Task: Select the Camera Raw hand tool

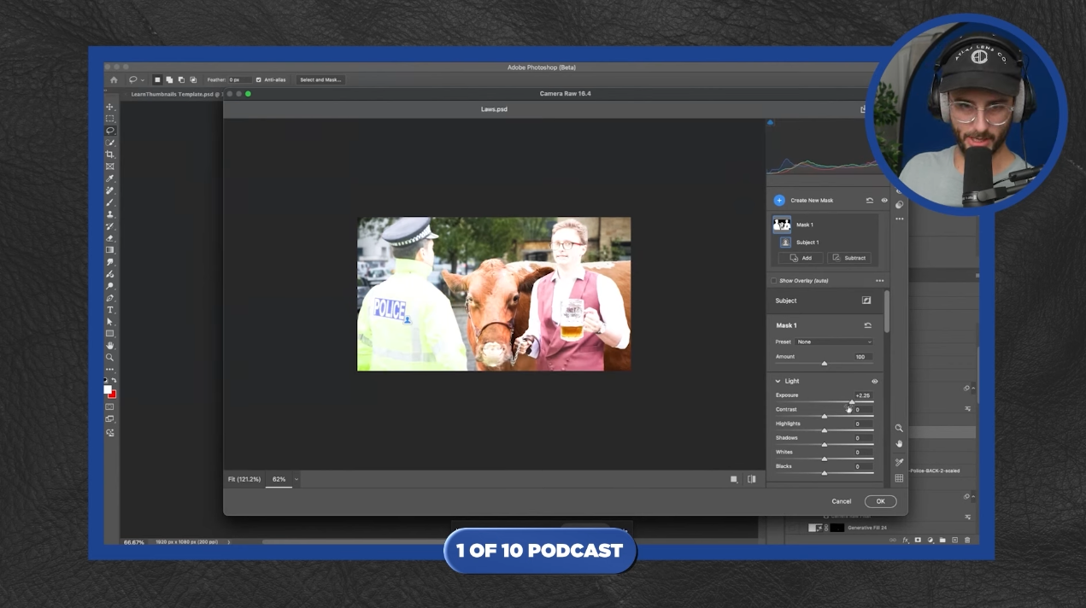Action: 899,444
